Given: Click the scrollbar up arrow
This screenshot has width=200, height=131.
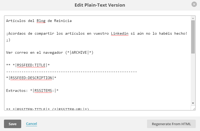Looking at the screenshot, I should (193, 18).
